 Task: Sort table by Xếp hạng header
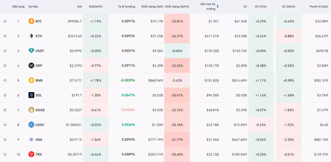pyautogui.click(x=18, y=7)
